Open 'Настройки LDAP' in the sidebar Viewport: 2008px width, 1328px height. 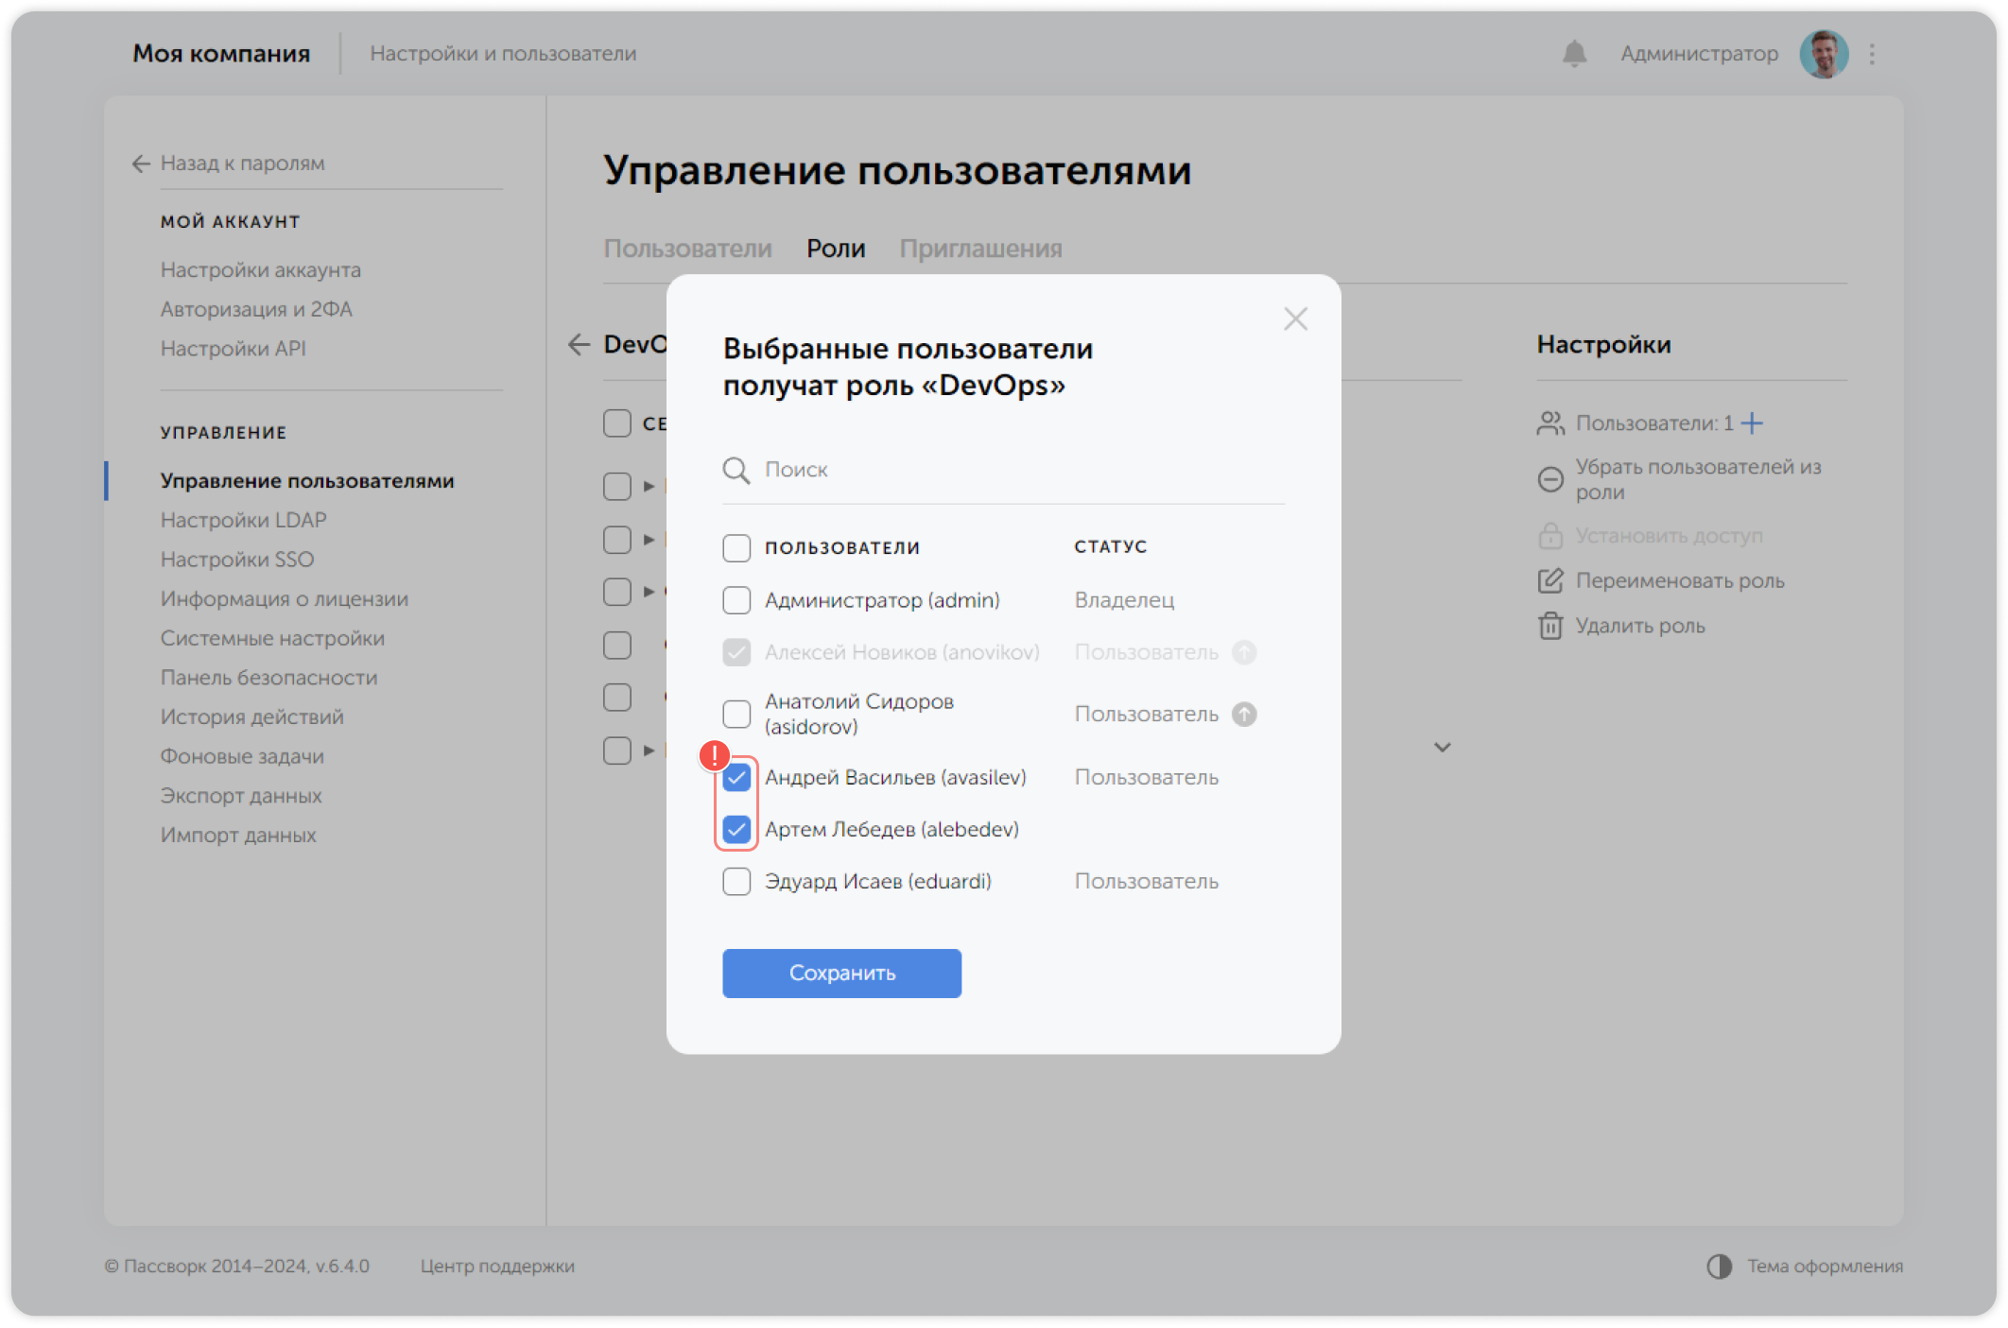click(243, 519)
